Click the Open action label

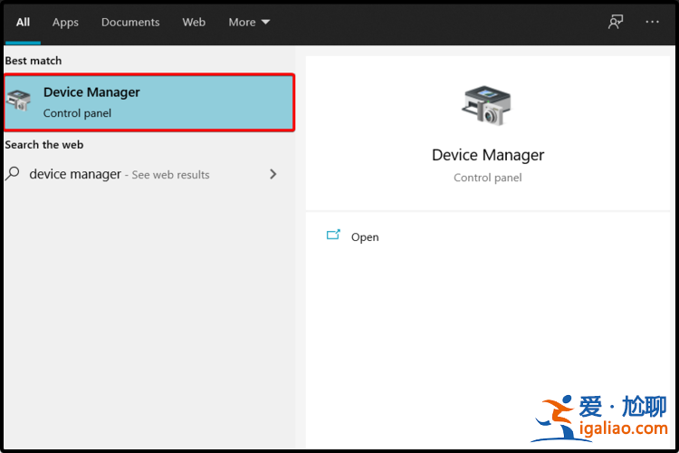pyautogui.click(x=365, y=237)
